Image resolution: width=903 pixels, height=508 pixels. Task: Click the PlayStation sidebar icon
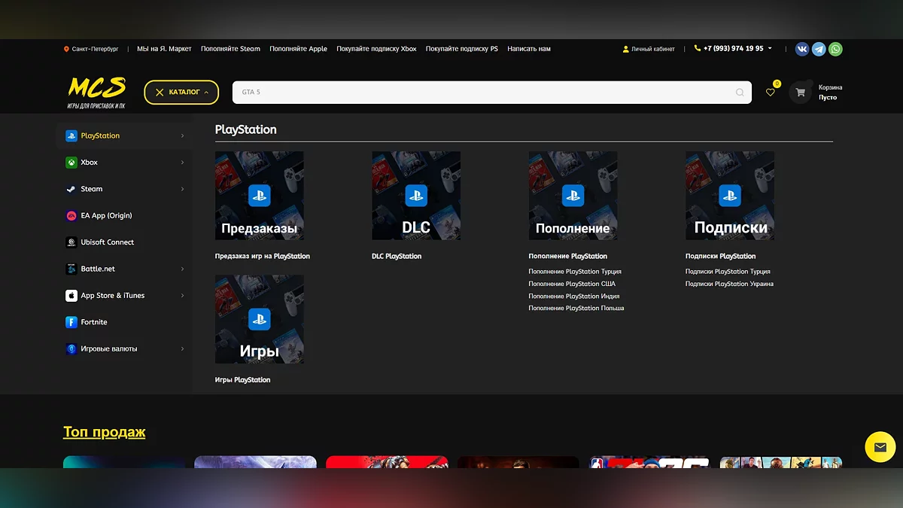[x=71, y=136]
